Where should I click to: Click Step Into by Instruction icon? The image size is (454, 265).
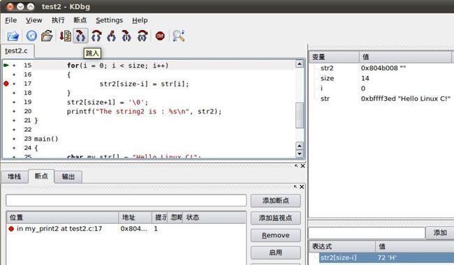pyautogui.click(x=126, y=36)
